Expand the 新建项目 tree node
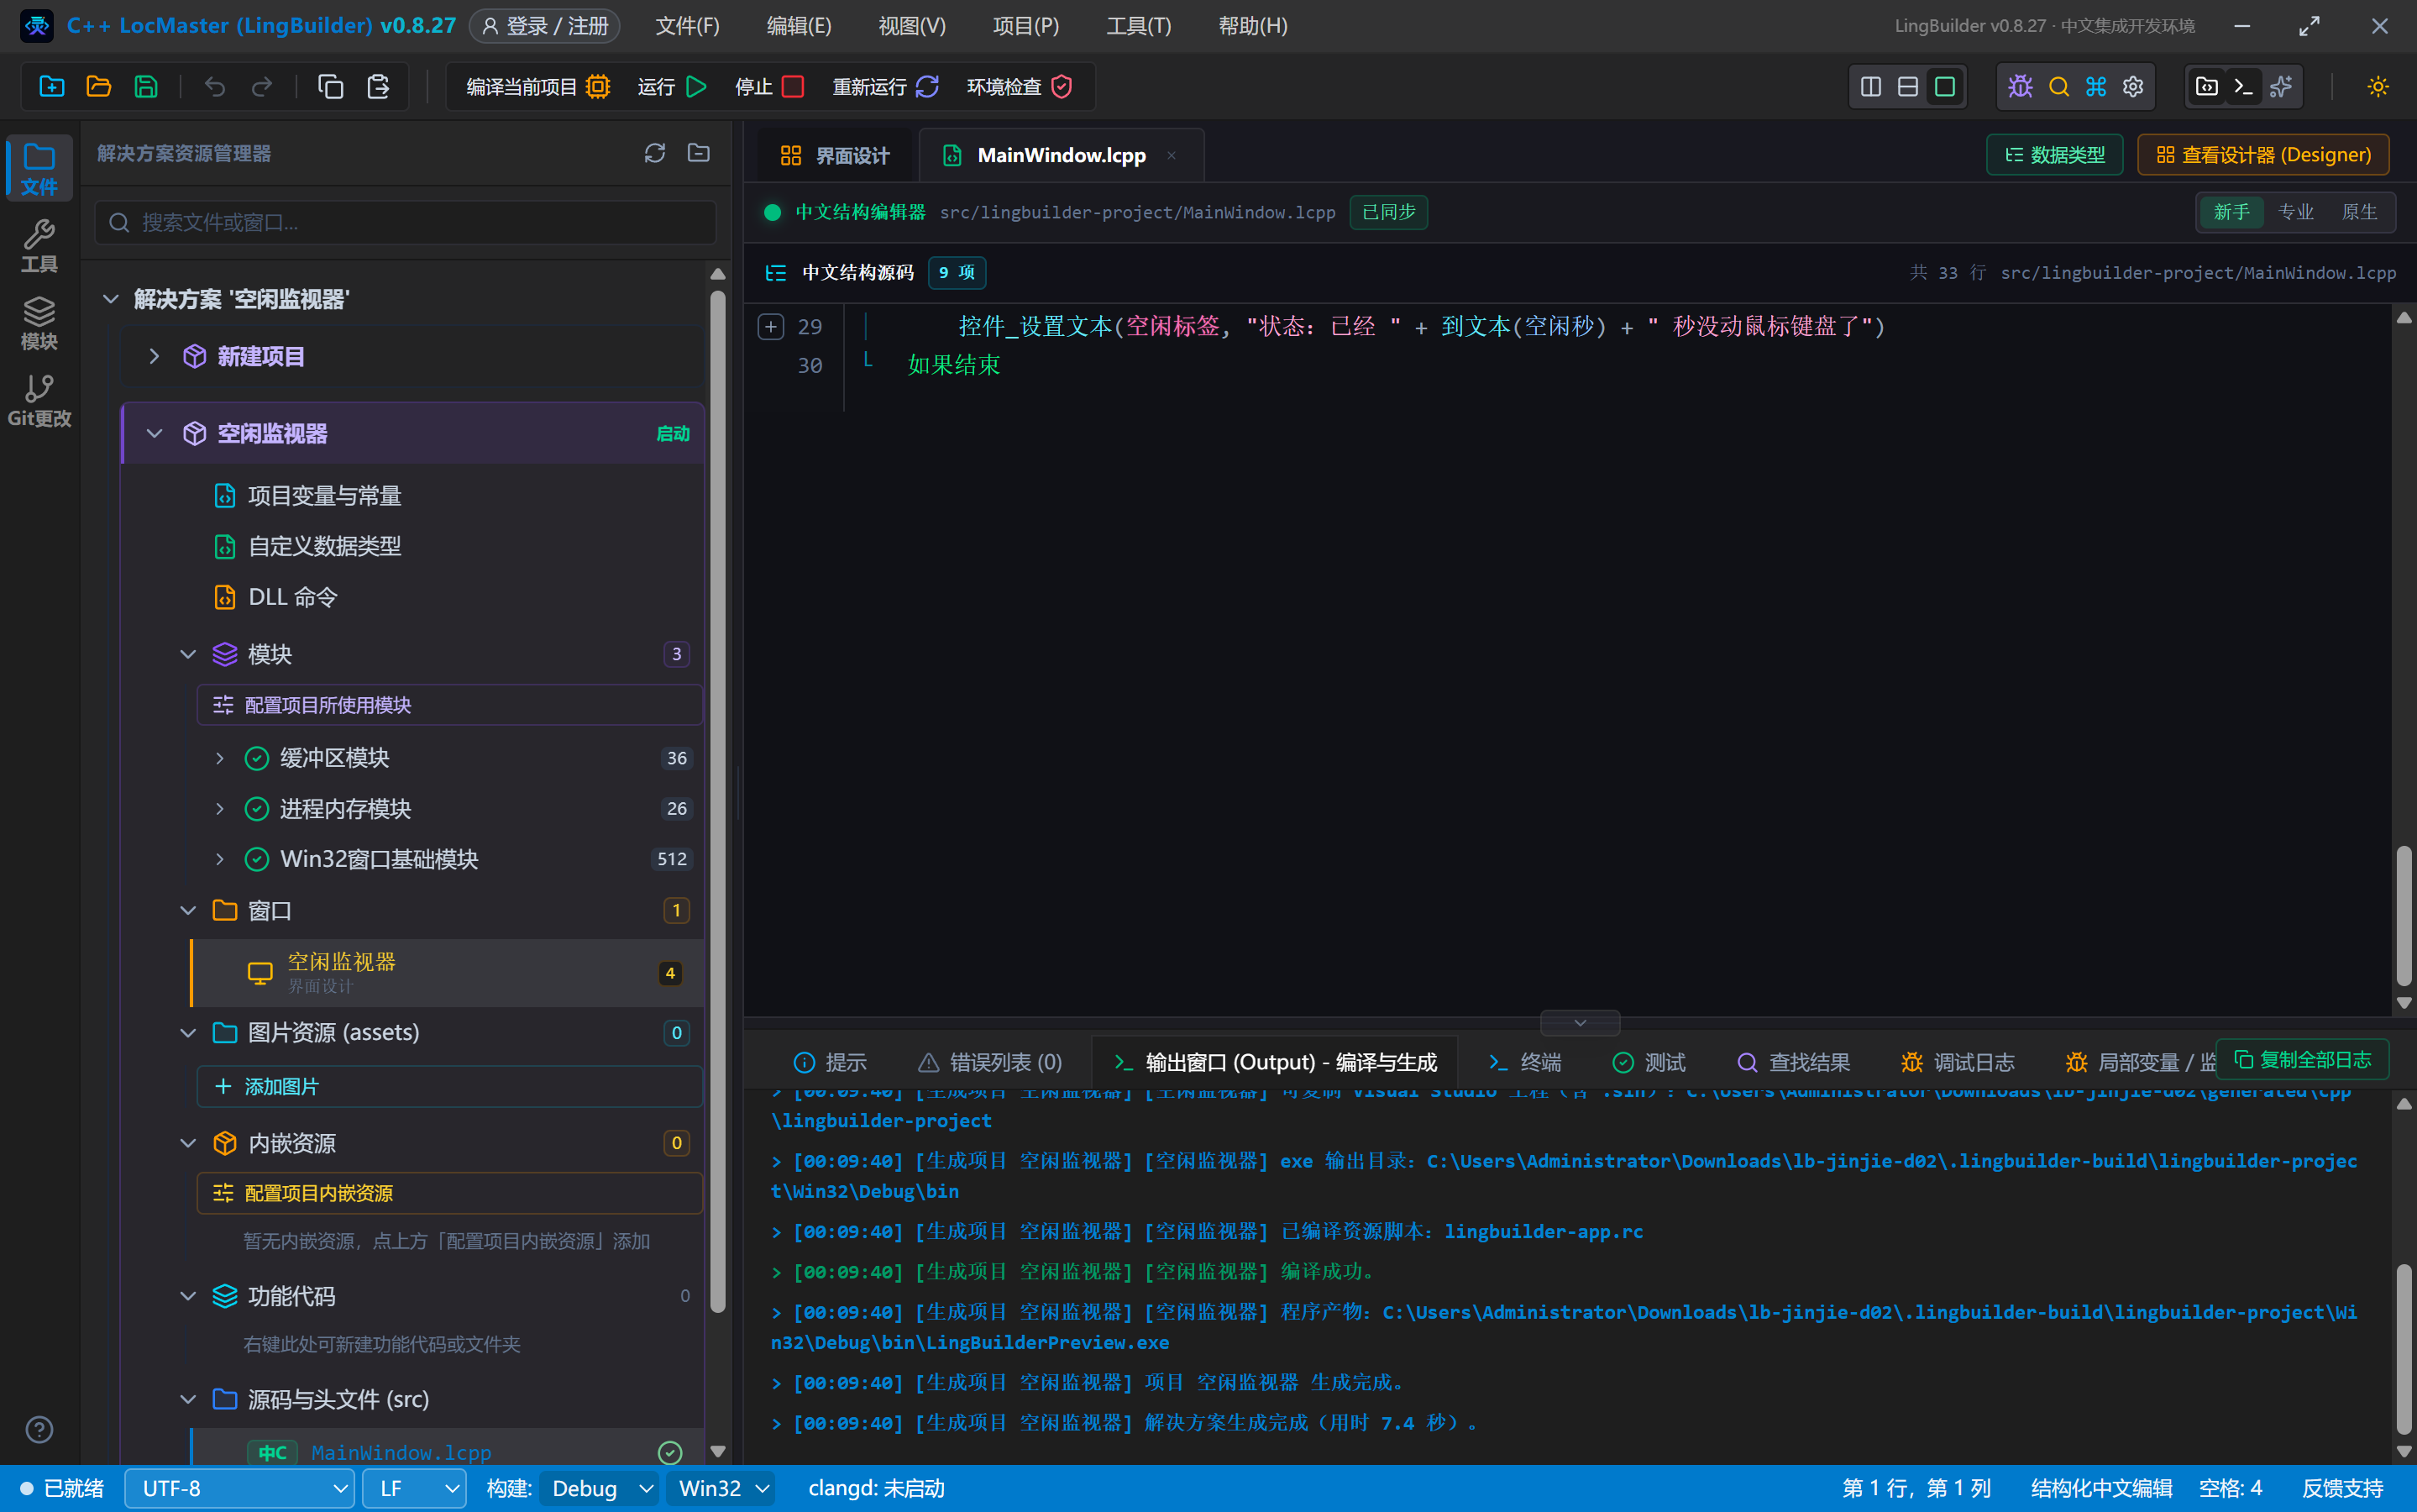Screen dimensions: 2417x1512 pos(154,356)
